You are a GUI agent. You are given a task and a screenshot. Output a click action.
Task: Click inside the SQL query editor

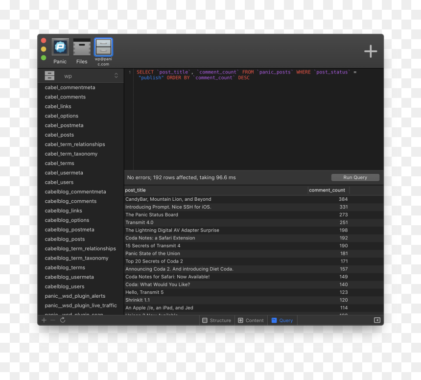click(258, 119)
